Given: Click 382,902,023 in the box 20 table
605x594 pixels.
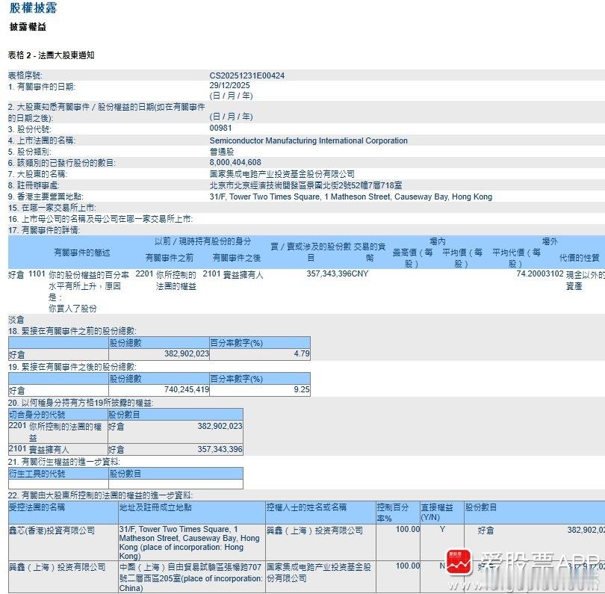Looking at the screenshot, I should (x=220, y=426).
